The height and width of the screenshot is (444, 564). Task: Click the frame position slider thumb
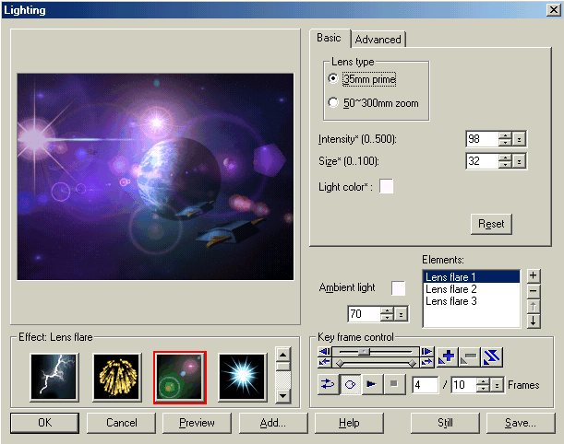pos(365,351)
